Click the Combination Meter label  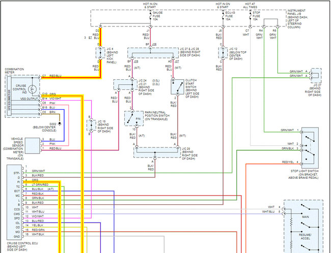tap(16, 70)
